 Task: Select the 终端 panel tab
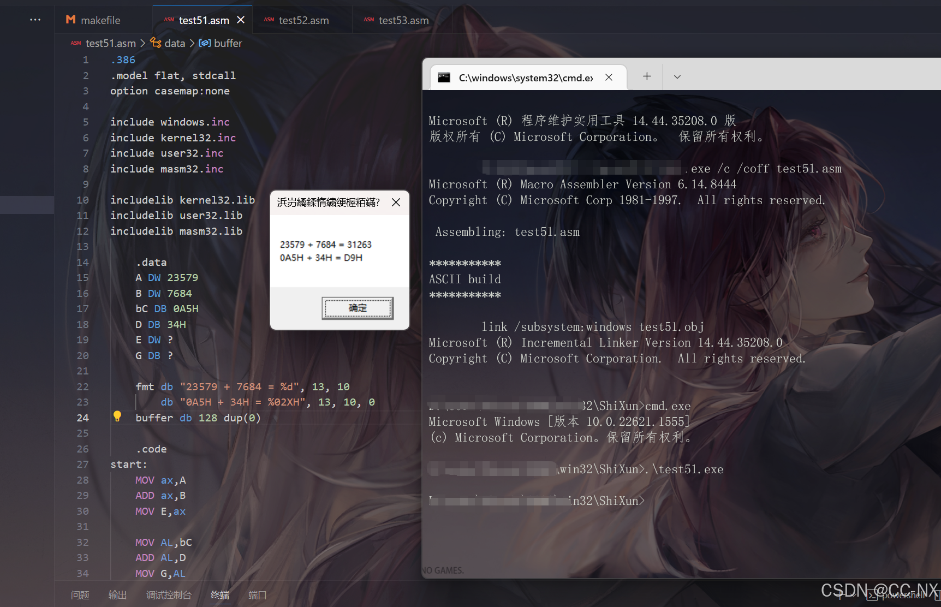coord(220,594)
